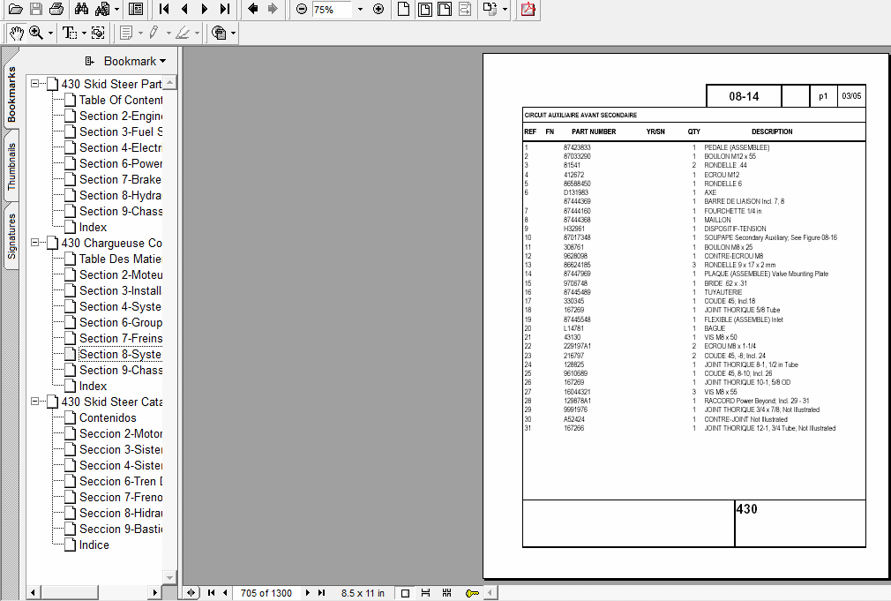Image resolution: width=891 pixels, height=601 pixels.
Task: Collapse the 430 Chargueuse bookmark tree
Action: 35,243
